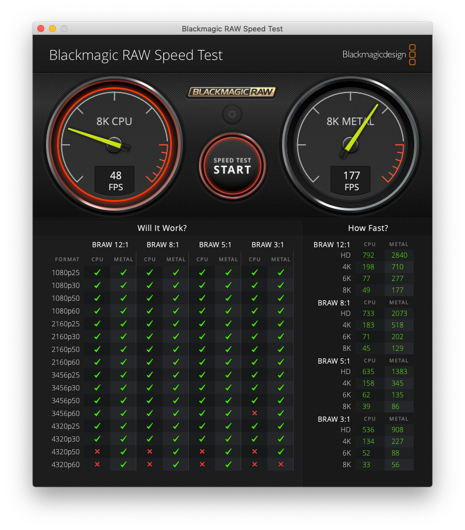Click BRAW 8:1 4K CPU value 183

click(368, 325)
